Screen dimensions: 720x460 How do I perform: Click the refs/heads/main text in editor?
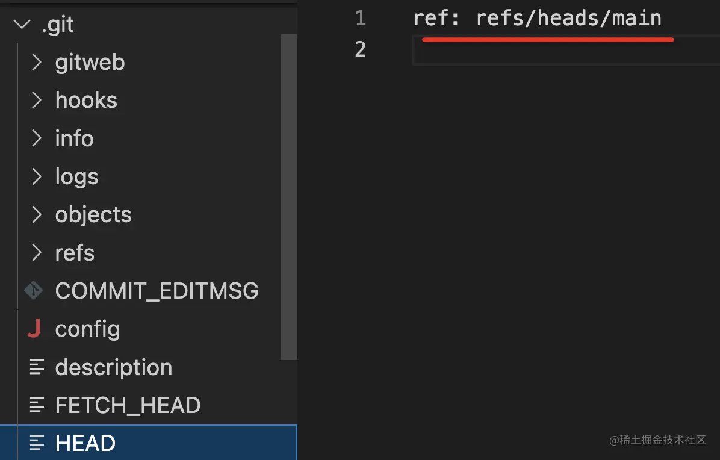[568, 19]
